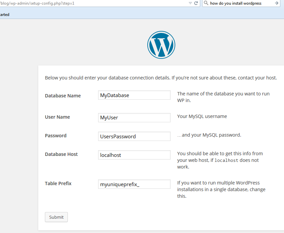Viewport: 284px width, 233px height.
Task: Click the 'User Name' label
Action: tap(58, 117)
